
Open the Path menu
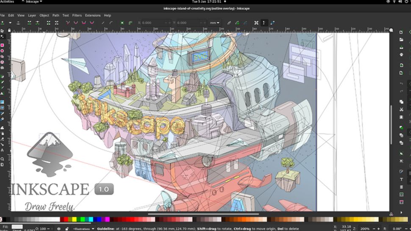coord(56,15)
